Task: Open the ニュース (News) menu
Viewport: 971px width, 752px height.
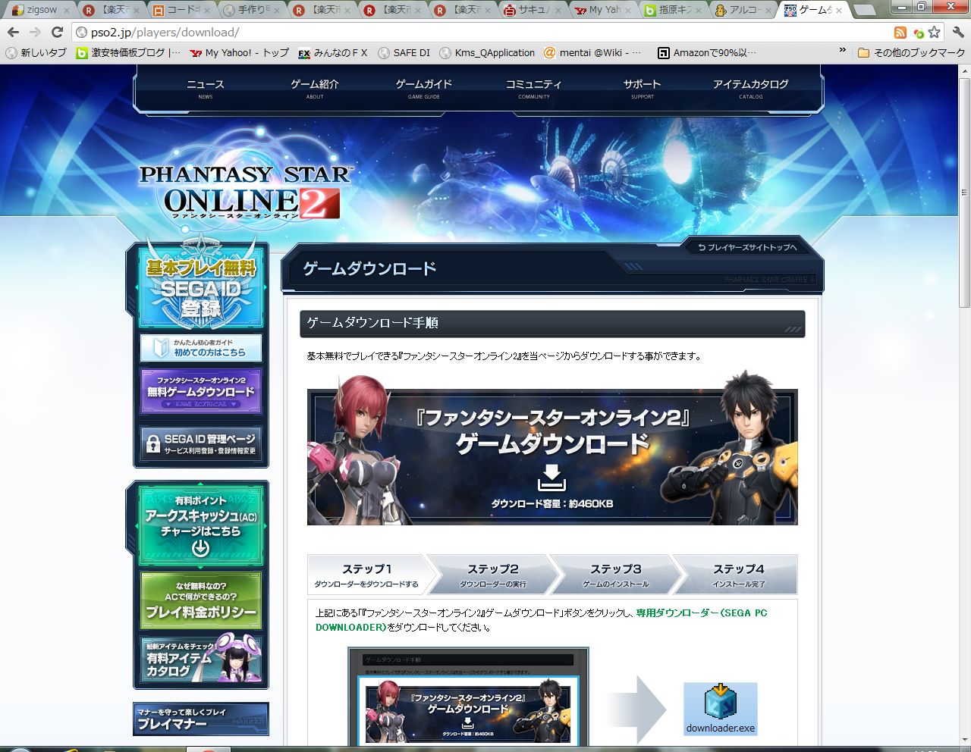Action: (206, 88)
